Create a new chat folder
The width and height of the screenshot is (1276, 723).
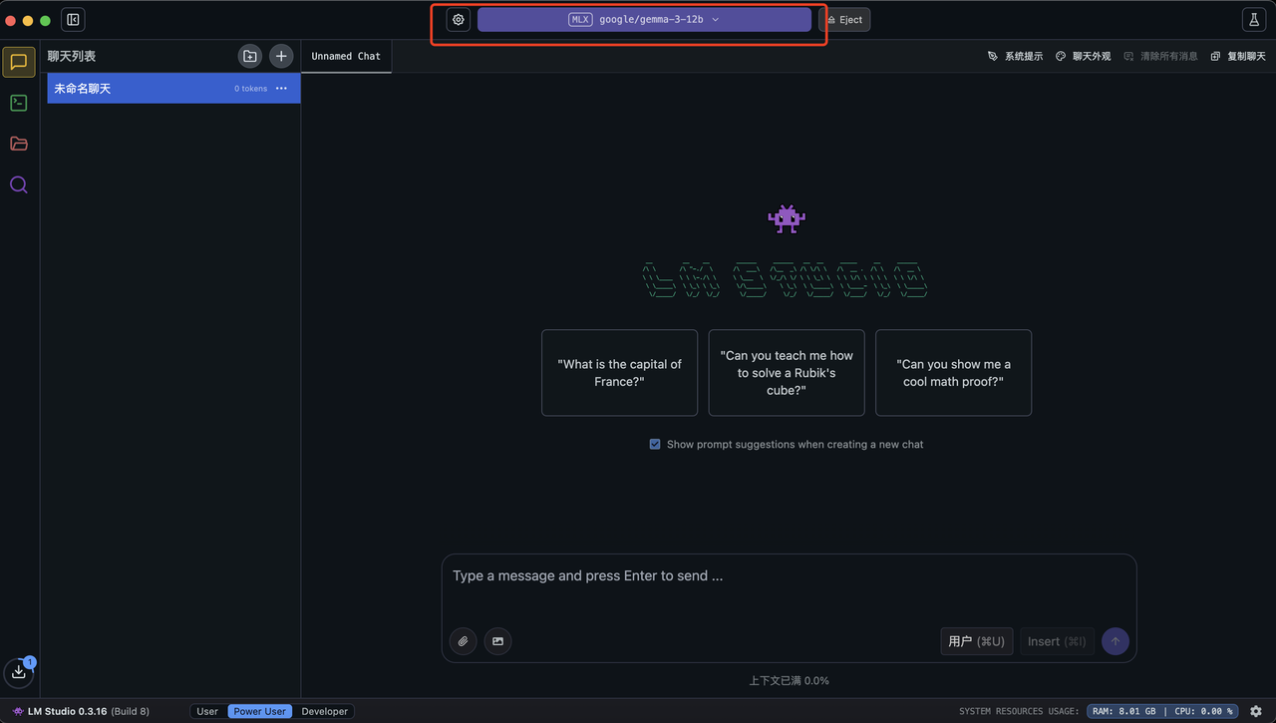250,56
